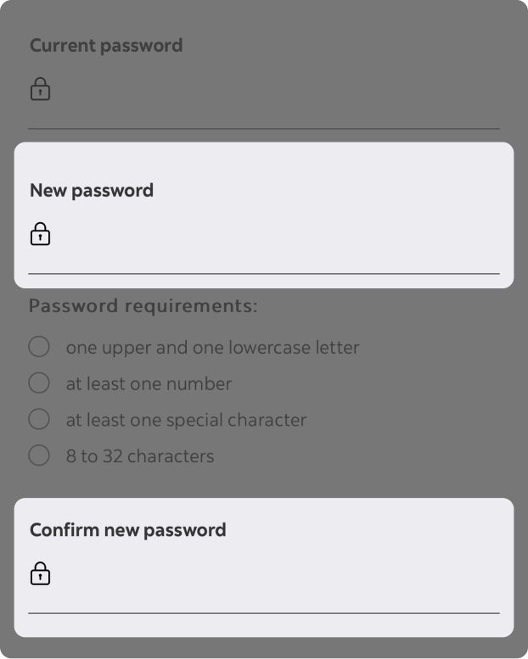
Task: Select the '8 to 32 characters' circle
Action: click(x=39, y=455)
